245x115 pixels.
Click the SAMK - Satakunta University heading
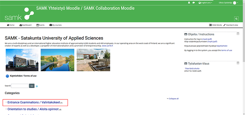[54, 38]
